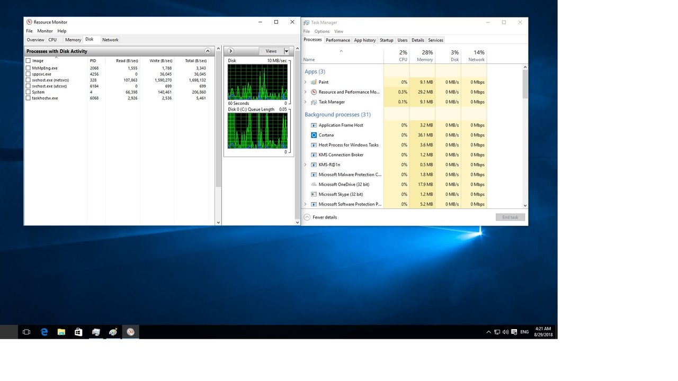Click the Cortana process icon
This screenshot has width=678, height=381.
pyautogui.click(x=314, y=135)
